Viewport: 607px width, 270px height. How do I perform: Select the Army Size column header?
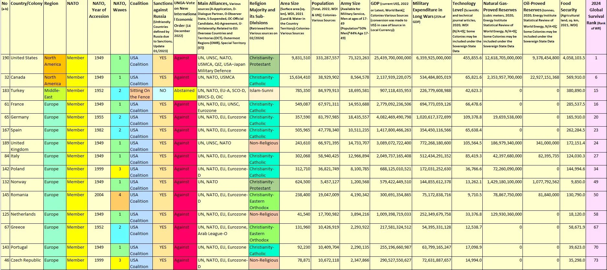coord(355,27)
